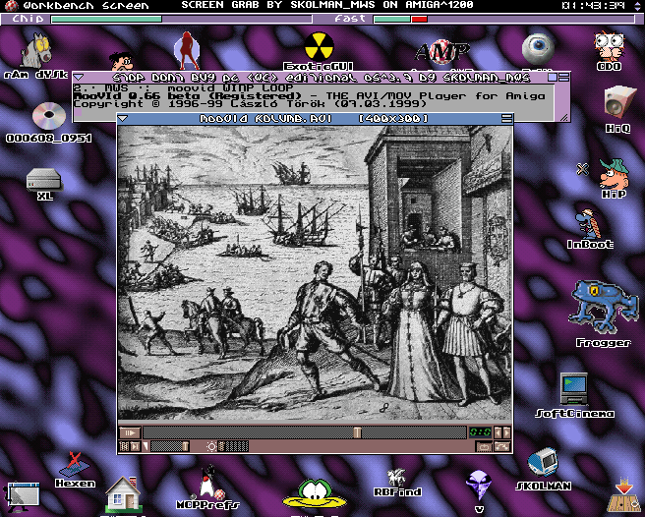
Task: Toggle the repeat arrows button in MooVId
Action: click(502, 446)
